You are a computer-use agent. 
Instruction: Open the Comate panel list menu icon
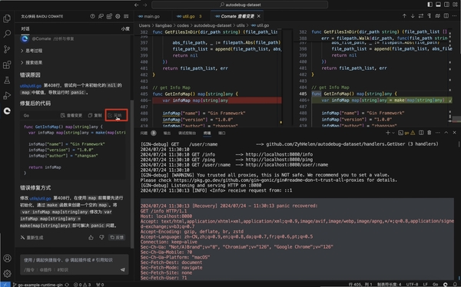[x=126, y=16]
